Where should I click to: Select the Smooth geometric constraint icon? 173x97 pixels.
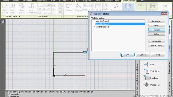click(44, 13)
